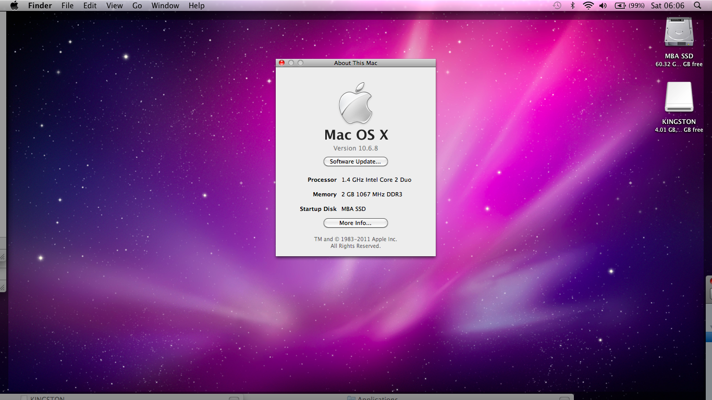Close the About This Mac window
712x400 pixels.
[x=282, y=63]
